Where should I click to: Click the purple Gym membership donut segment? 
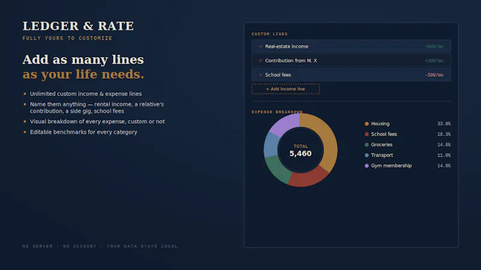coord(285,123)
